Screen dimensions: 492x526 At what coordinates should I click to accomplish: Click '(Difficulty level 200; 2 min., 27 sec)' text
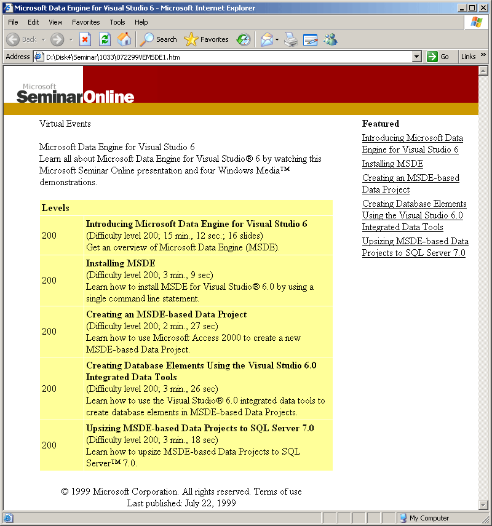click(152, 326)
